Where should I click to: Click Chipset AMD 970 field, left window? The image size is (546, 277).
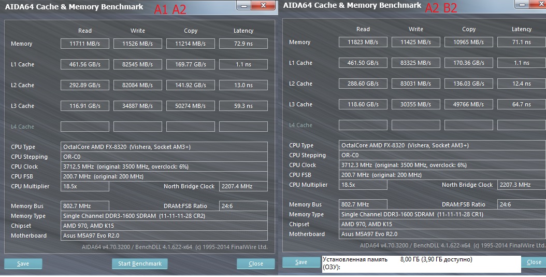pyautogui.click(x=164, y=226)
